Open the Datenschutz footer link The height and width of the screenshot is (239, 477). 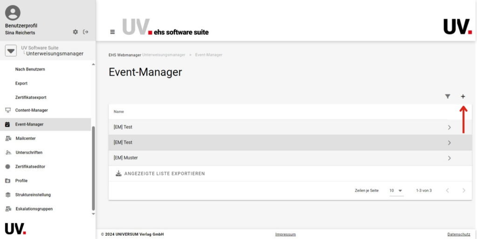coord(459,234)
